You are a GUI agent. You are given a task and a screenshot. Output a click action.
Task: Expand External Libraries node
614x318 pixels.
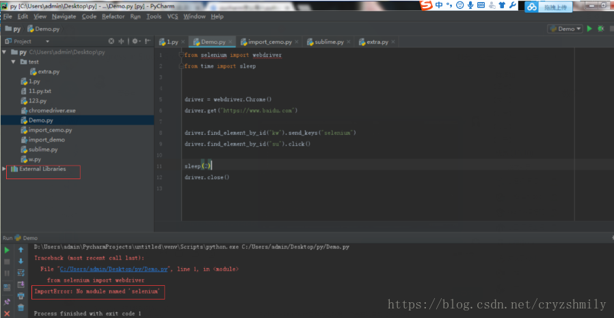[x=4, y=169]
